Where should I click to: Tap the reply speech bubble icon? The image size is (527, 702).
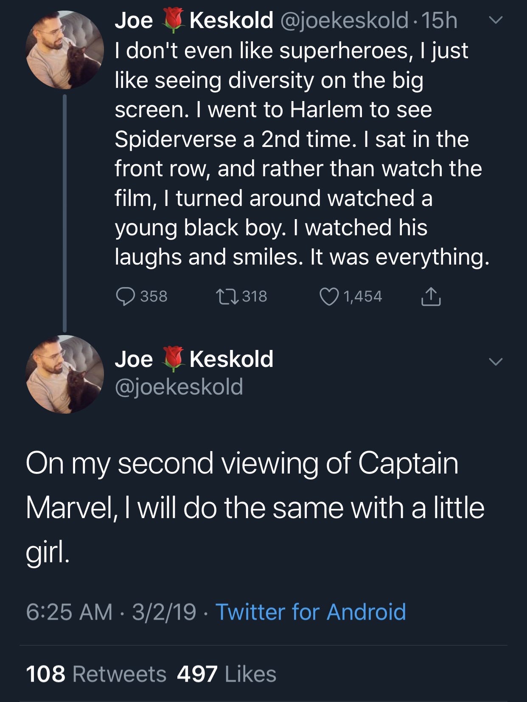[x=125, y=296]
